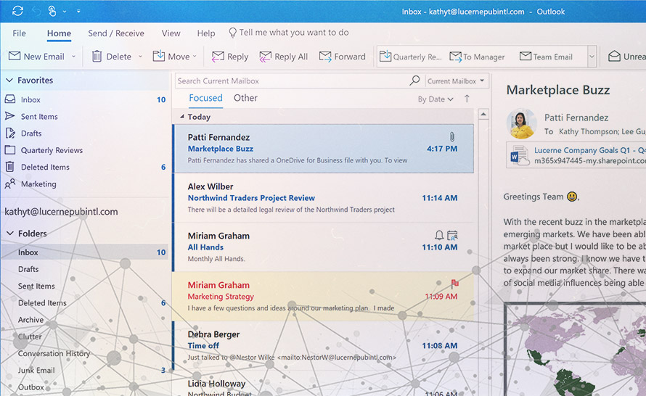Click the reminder bell icon on All Hands

click(x=439, y=235)
